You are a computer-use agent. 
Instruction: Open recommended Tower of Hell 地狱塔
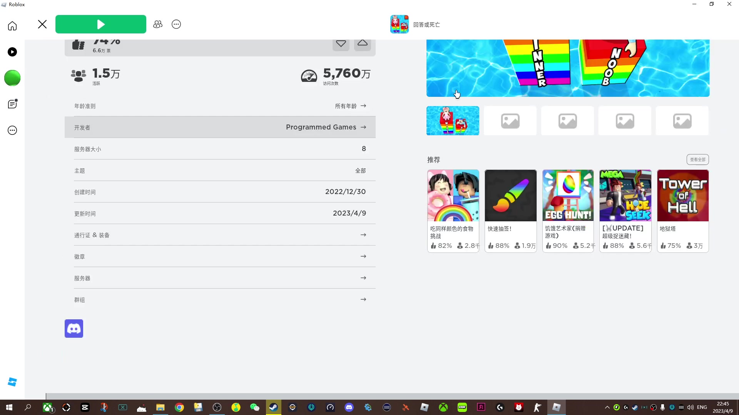[683, 211]
